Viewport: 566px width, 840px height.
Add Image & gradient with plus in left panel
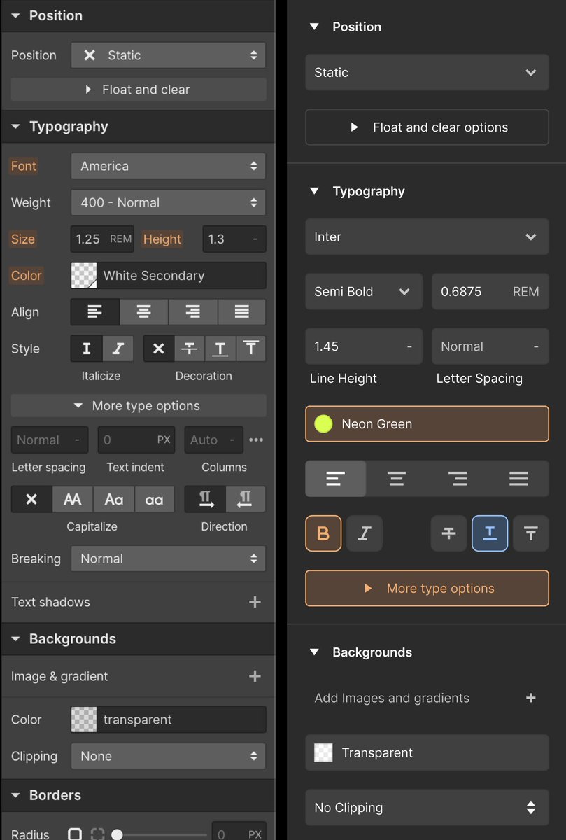(x=255, y=676)
